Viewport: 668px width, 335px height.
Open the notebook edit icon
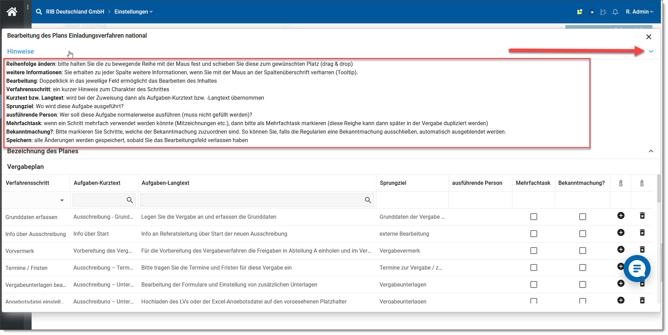pyautogui.click(x=603, y=12)
